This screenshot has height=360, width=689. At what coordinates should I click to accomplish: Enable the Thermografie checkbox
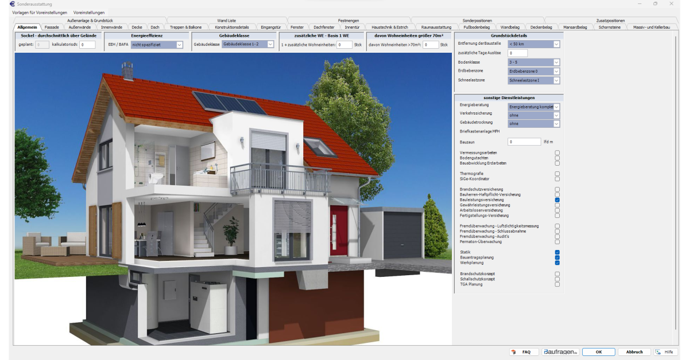pos(557,174)
